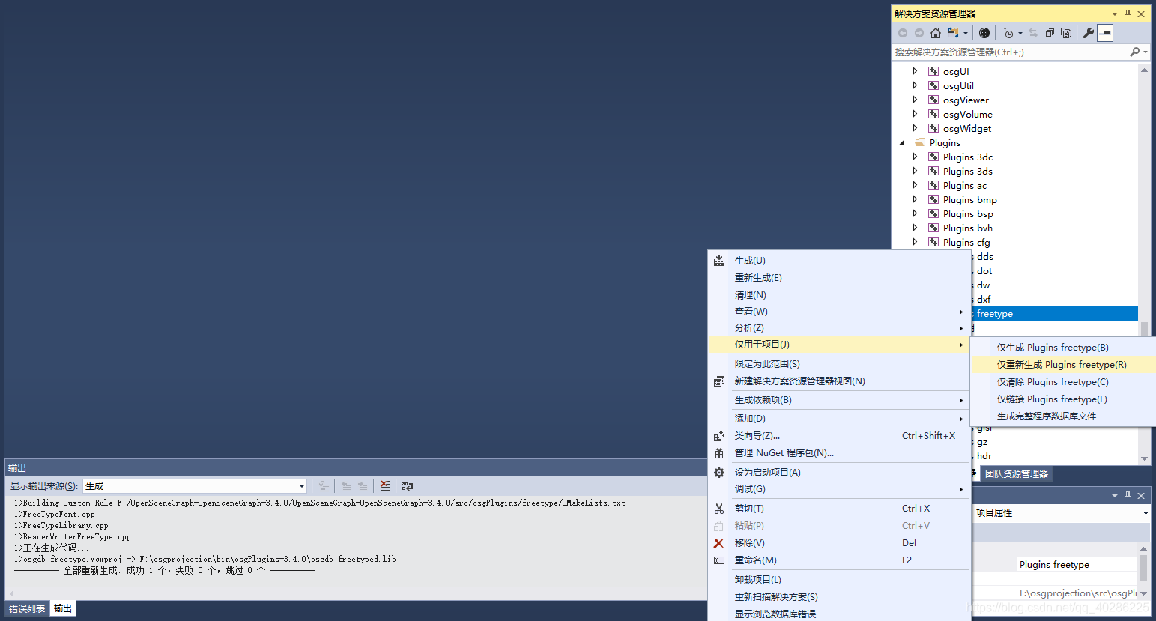Choose 仅重新生成 Plugins freetype(R)

1062,365
